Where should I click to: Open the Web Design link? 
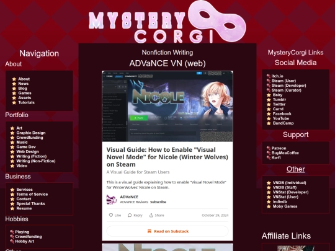coord(27,152)
